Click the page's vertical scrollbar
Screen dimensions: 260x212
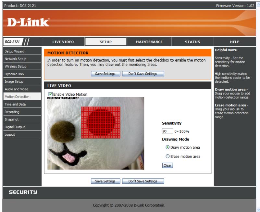(258, 106)
